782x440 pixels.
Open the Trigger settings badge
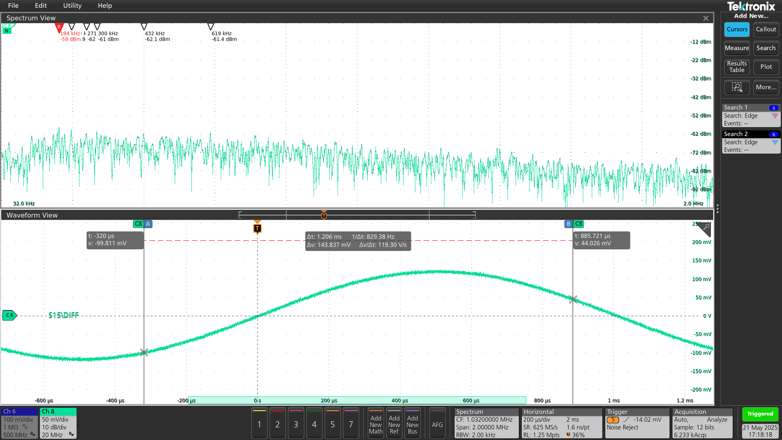coord(637,424)
